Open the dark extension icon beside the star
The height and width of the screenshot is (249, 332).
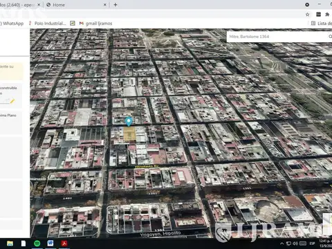click(318, 15)
